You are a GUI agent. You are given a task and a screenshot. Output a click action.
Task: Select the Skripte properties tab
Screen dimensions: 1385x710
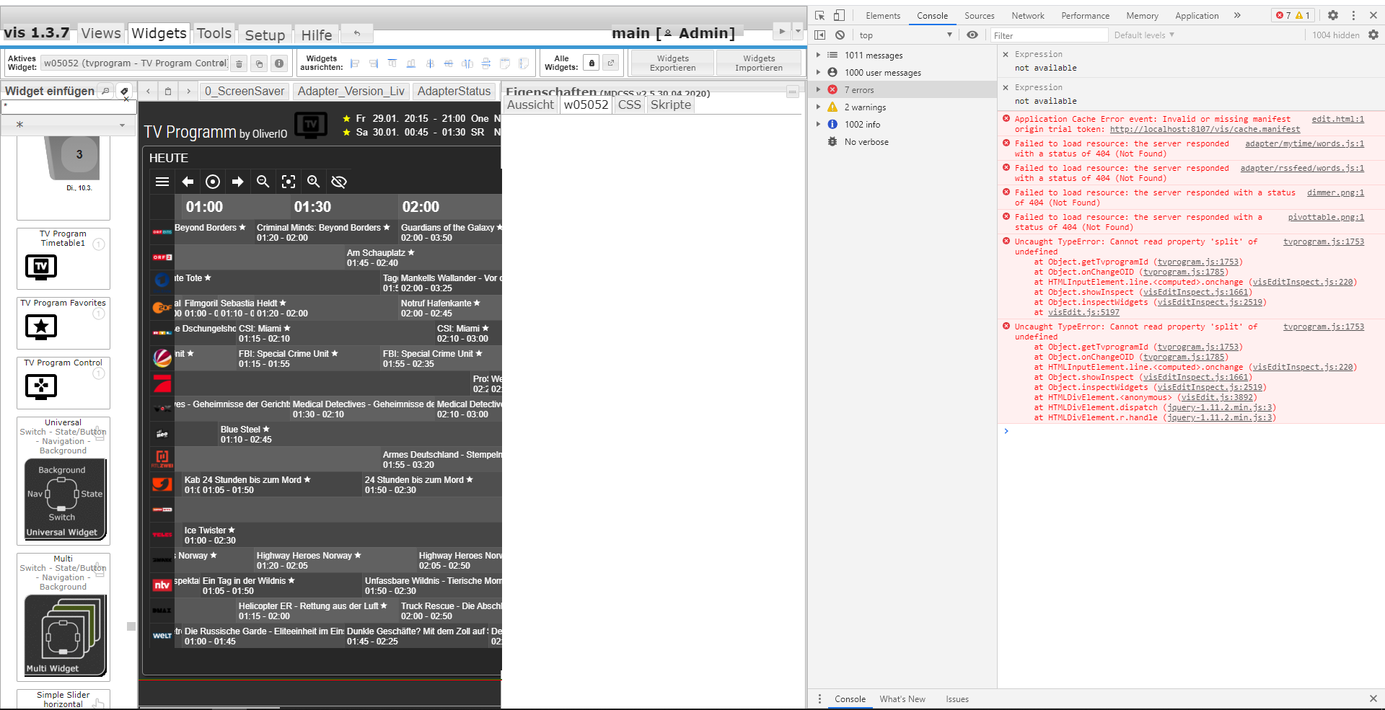pos(671,105)
